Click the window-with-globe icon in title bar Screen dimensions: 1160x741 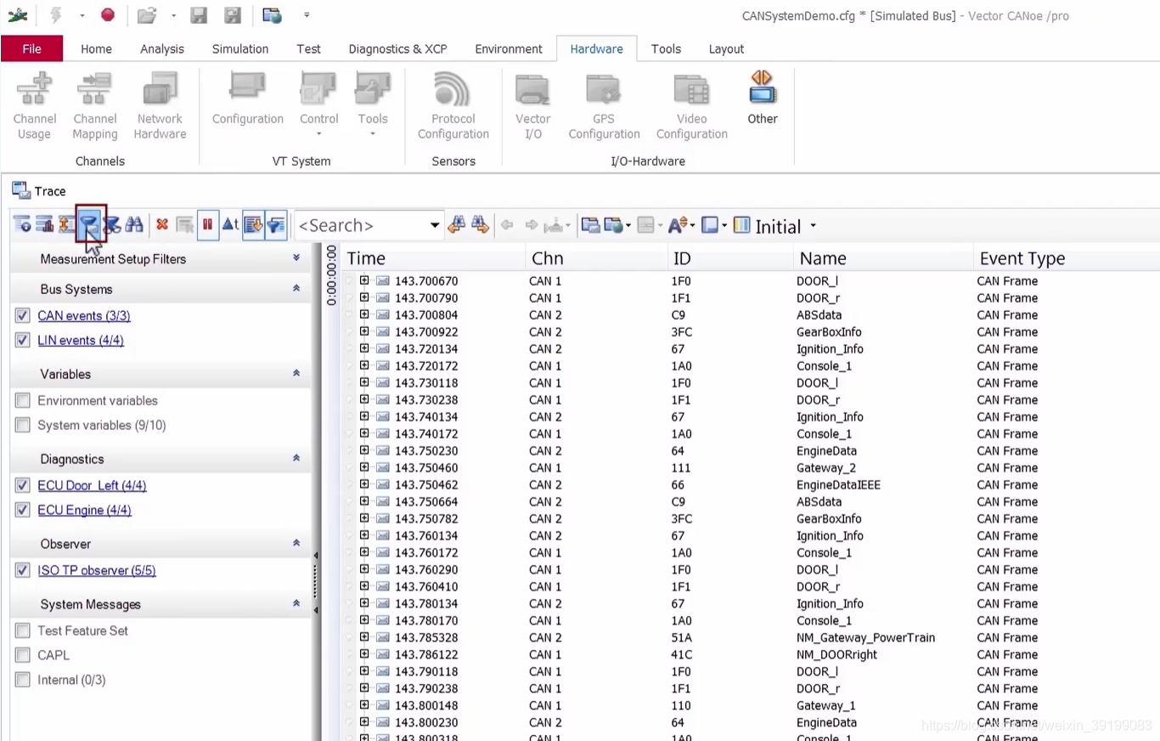click(272, 14)
